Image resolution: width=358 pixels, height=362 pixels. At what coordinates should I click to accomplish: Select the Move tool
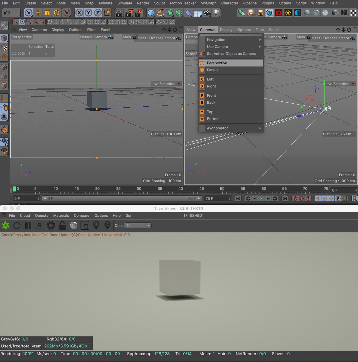38,13
